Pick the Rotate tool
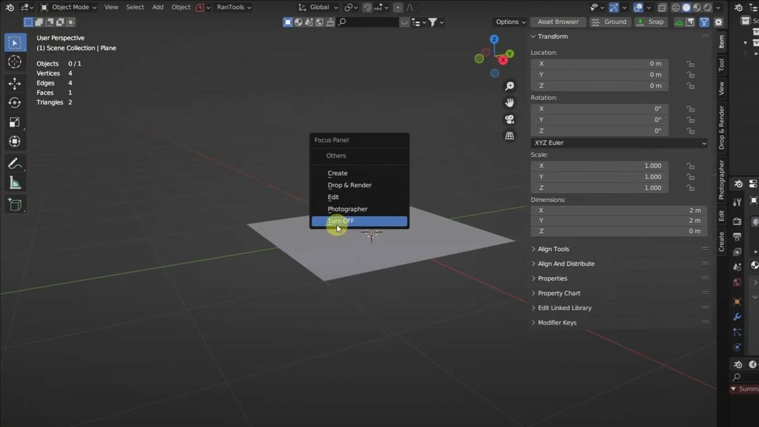Viewport: 759px width, 427px height. [15, 102]
